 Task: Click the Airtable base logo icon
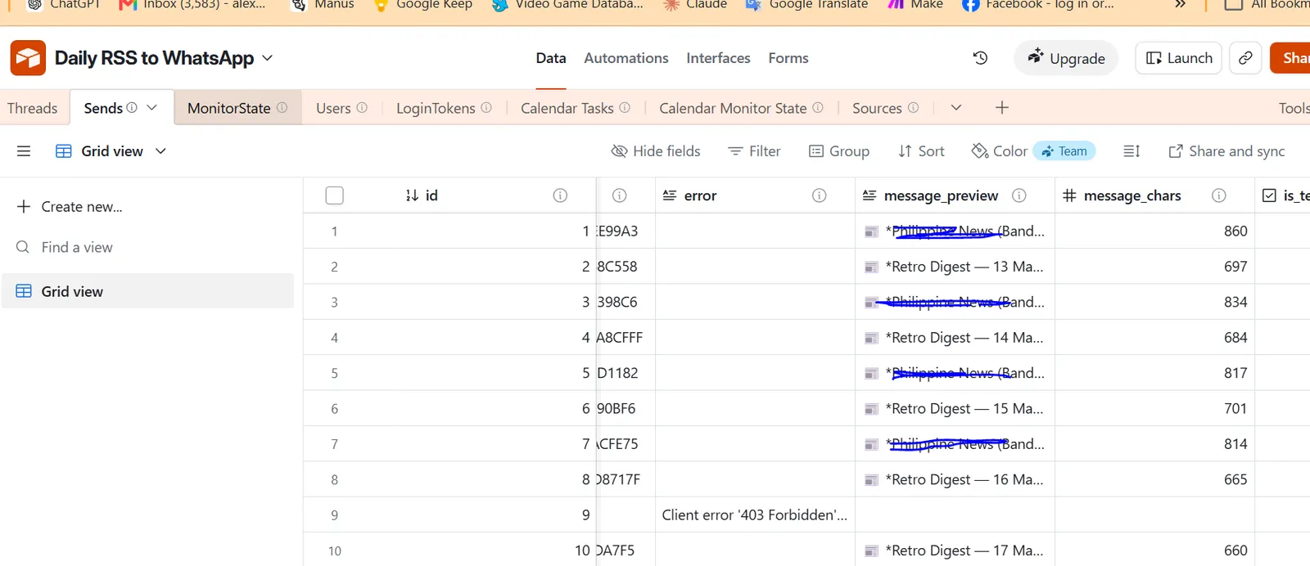pyautogui.click(x=28, y=58)
